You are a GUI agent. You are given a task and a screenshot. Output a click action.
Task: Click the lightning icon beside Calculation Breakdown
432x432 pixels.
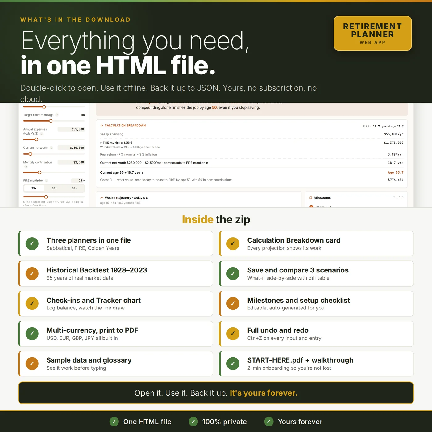click(102, 126)
